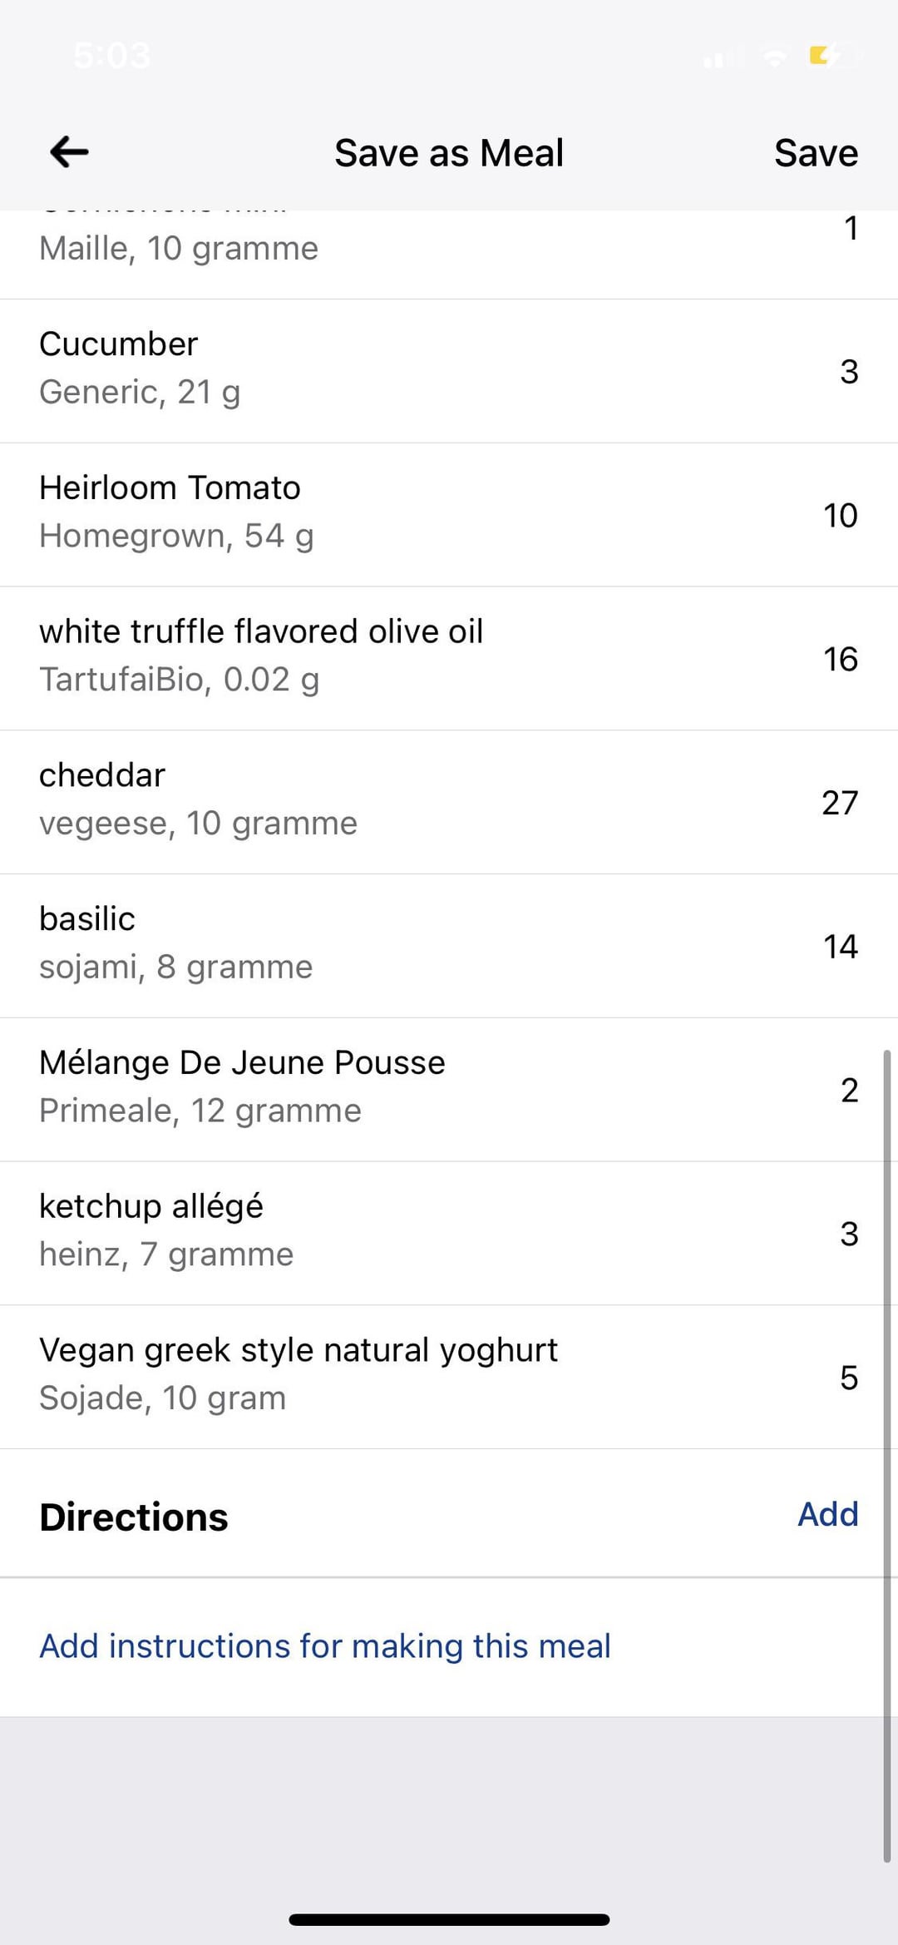Tap the battery charging icon
Viewport: 898px width, 1945px height.
click(x=833, y=57)
